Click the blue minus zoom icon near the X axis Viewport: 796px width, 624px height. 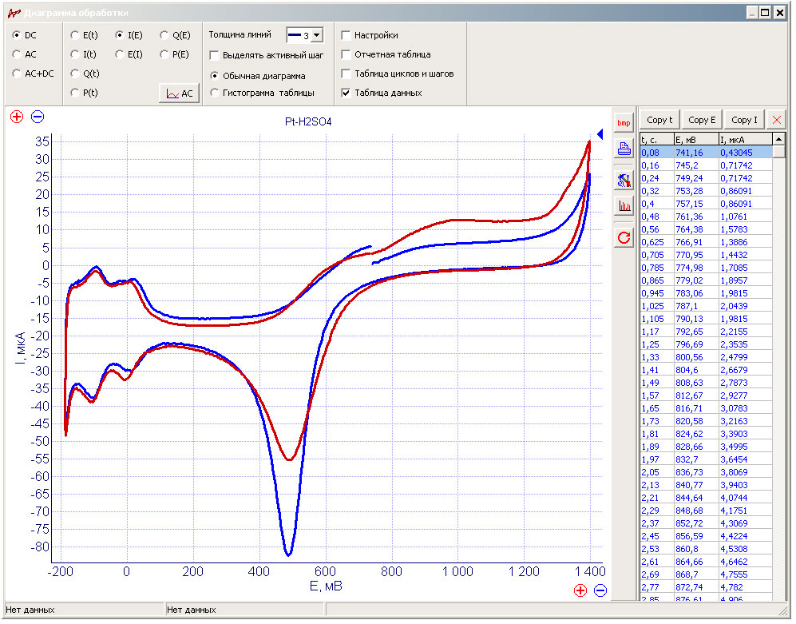(600, 590)
